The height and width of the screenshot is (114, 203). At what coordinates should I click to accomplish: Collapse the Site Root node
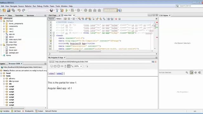[1, 21]
